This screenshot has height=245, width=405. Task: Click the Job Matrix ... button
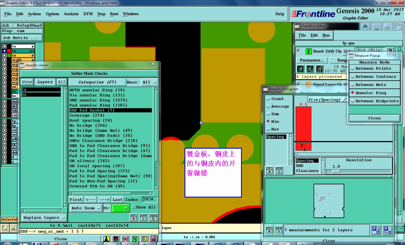point(22,38)
